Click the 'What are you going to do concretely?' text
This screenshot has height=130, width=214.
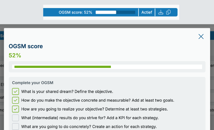coord(89,127)
